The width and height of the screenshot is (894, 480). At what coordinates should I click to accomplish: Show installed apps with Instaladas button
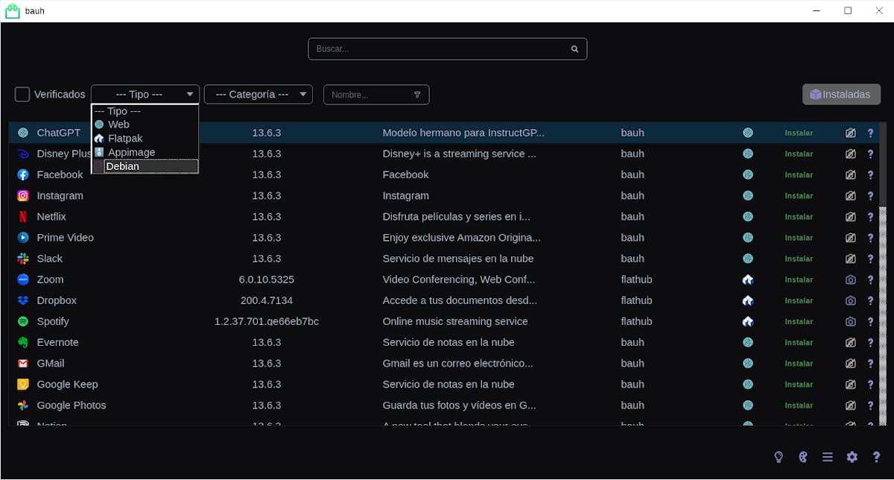(x=841, y=95)
